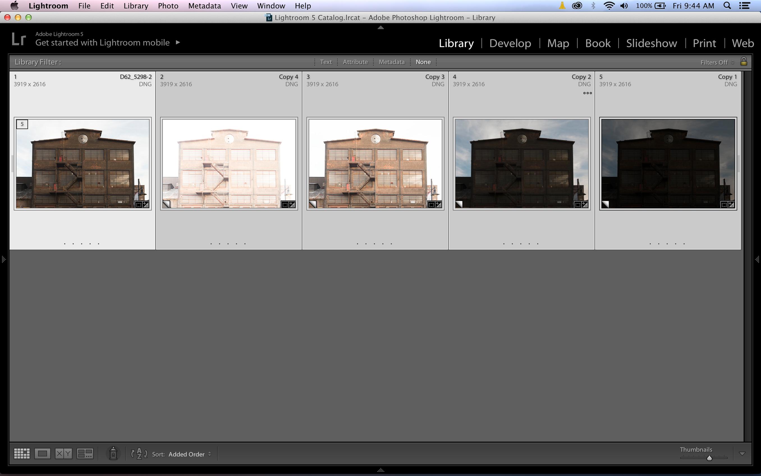Open Compare view (X|Y) icon
Image resolution: width=761 pixels, height=476 pixels.
63,454
